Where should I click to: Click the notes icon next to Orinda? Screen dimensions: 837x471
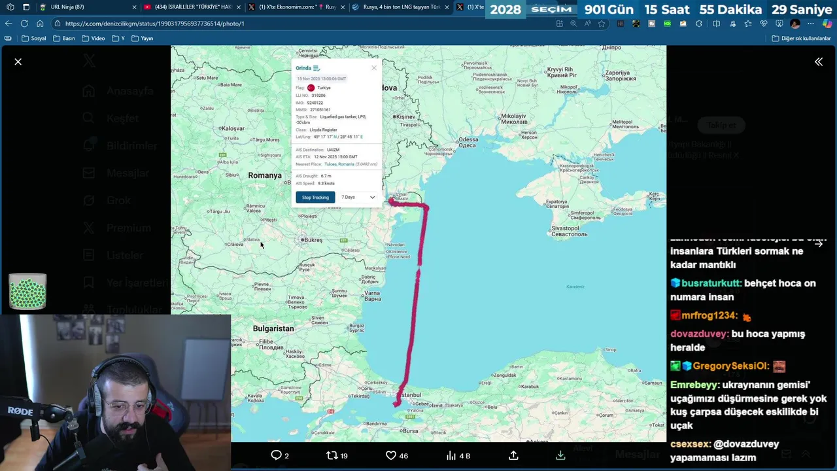point(316,68)
